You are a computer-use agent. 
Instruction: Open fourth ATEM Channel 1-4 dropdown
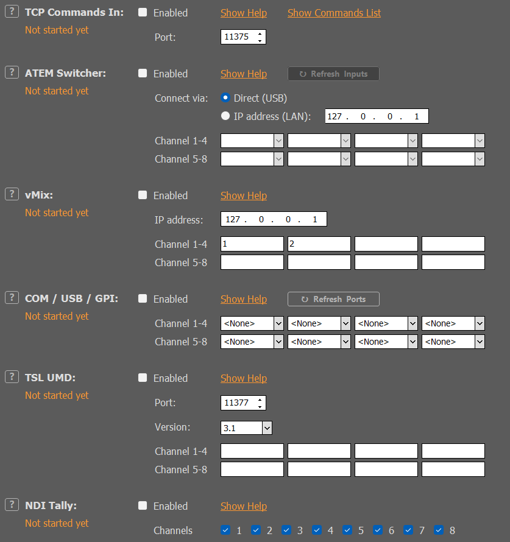point(453,141)
